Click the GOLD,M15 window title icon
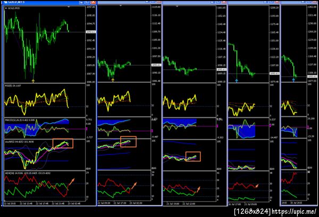This screenshot has height=217, width=319. click(x=5, y=2)
